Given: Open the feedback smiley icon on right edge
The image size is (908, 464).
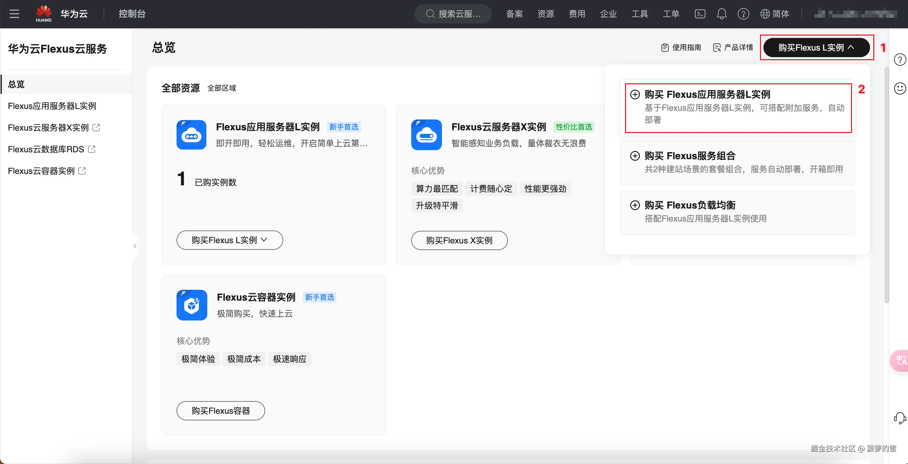Looking at the screenshot, I should pyautogui.click(x=900, y=88).
